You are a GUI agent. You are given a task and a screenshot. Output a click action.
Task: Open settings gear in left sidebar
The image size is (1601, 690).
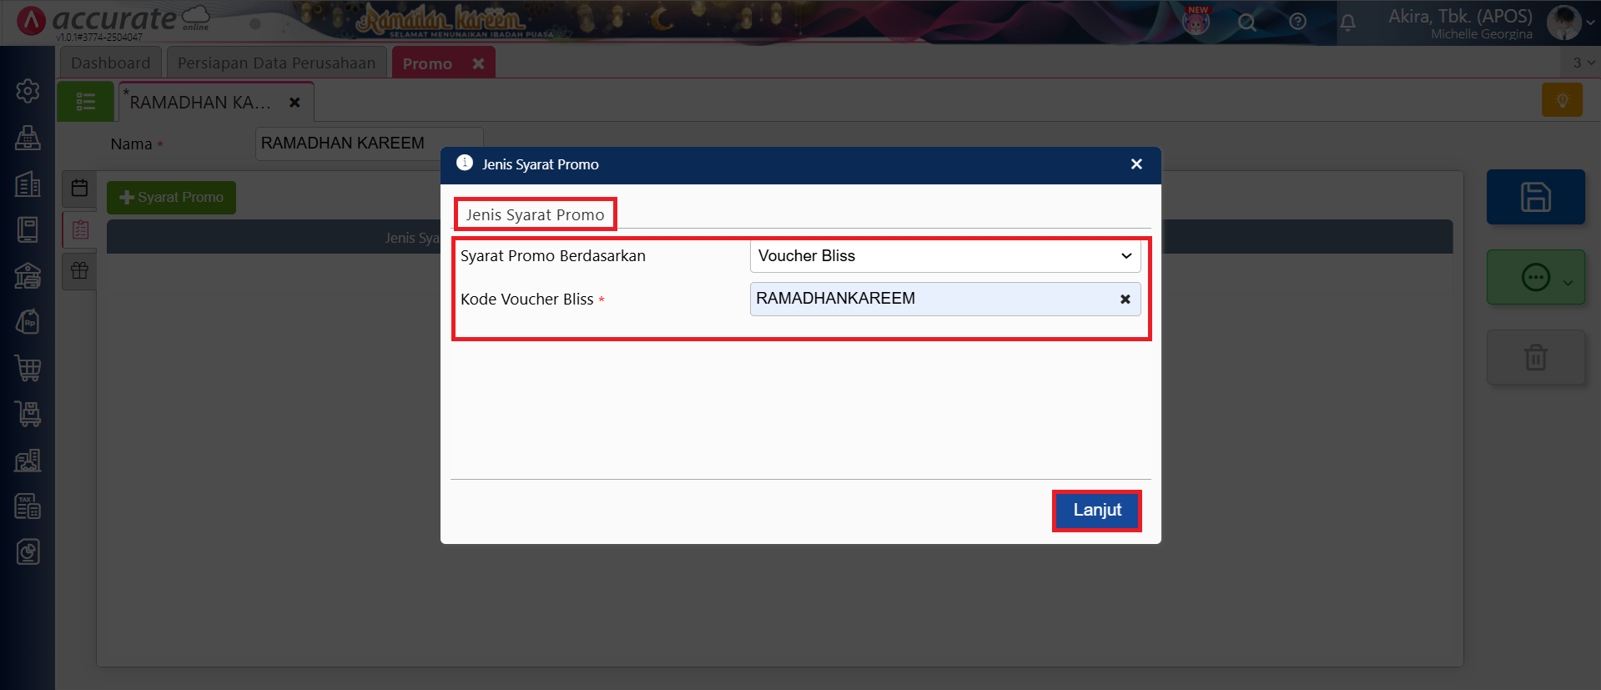coord(28,91)
